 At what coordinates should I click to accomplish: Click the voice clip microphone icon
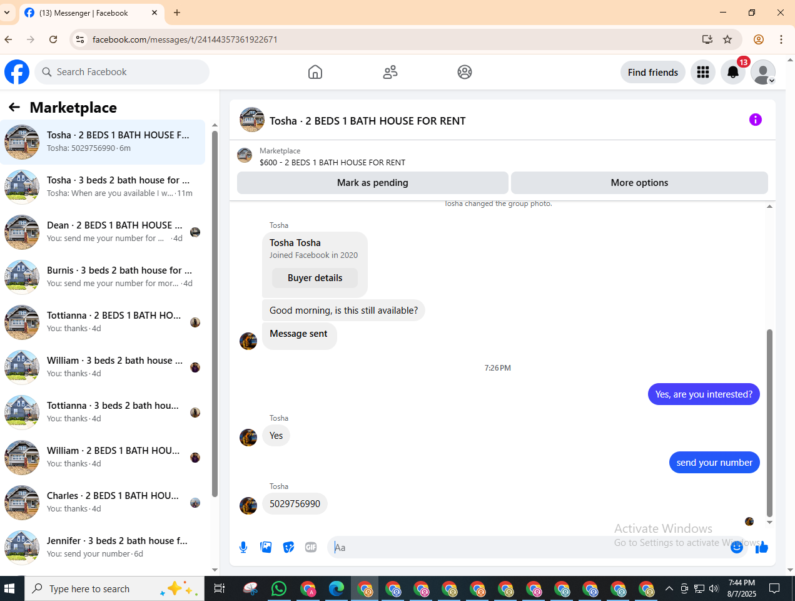point(243,547)
